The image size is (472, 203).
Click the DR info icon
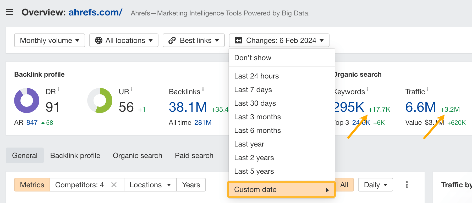[58, 89]
